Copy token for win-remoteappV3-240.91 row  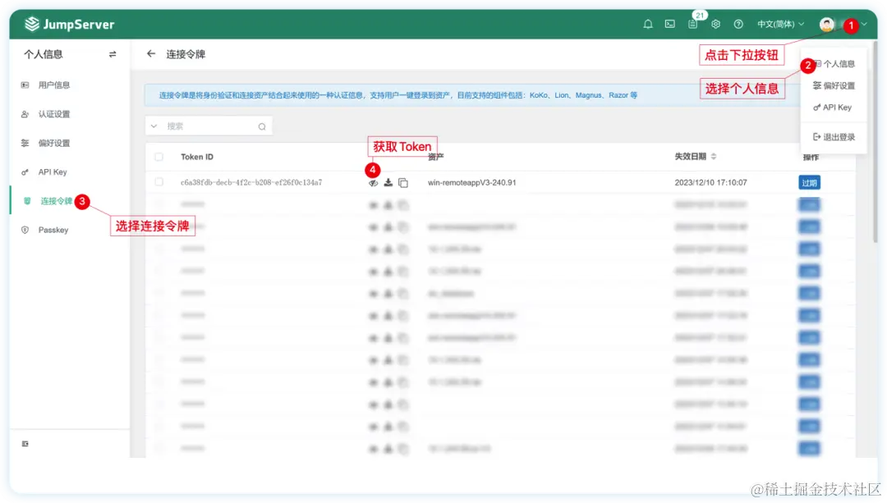click(x=403, y=182)
